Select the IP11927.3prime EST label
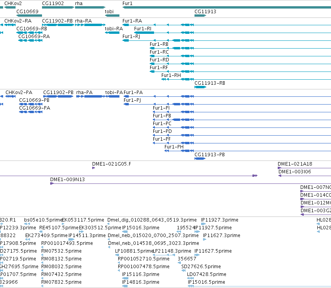 [219, 220]
